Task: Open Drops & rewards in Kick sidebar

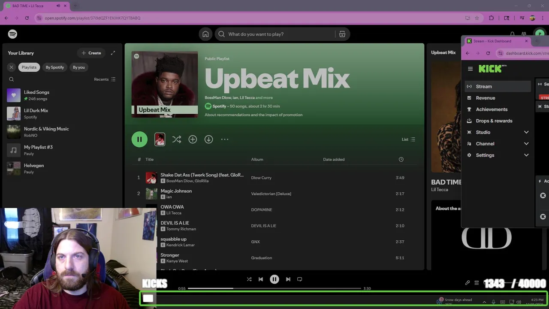Action: pyautogui.click(x=498, y=121)
